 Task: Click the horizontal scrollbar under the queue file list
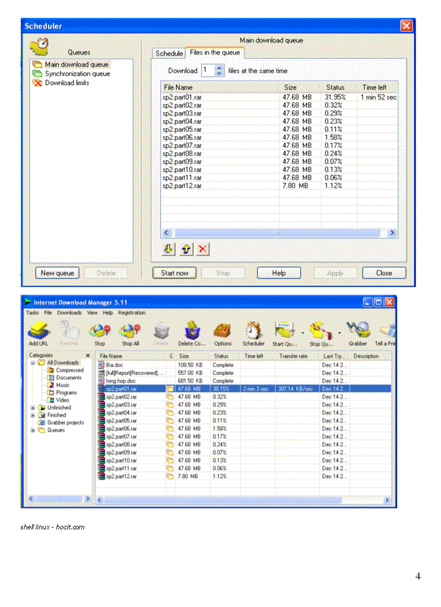(x=278, y=232)
